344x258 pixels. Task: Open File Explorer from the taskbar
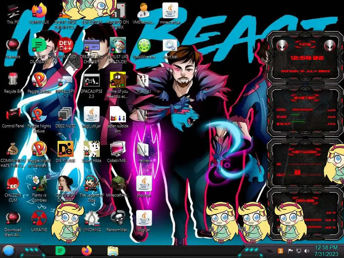pos(113,251)
